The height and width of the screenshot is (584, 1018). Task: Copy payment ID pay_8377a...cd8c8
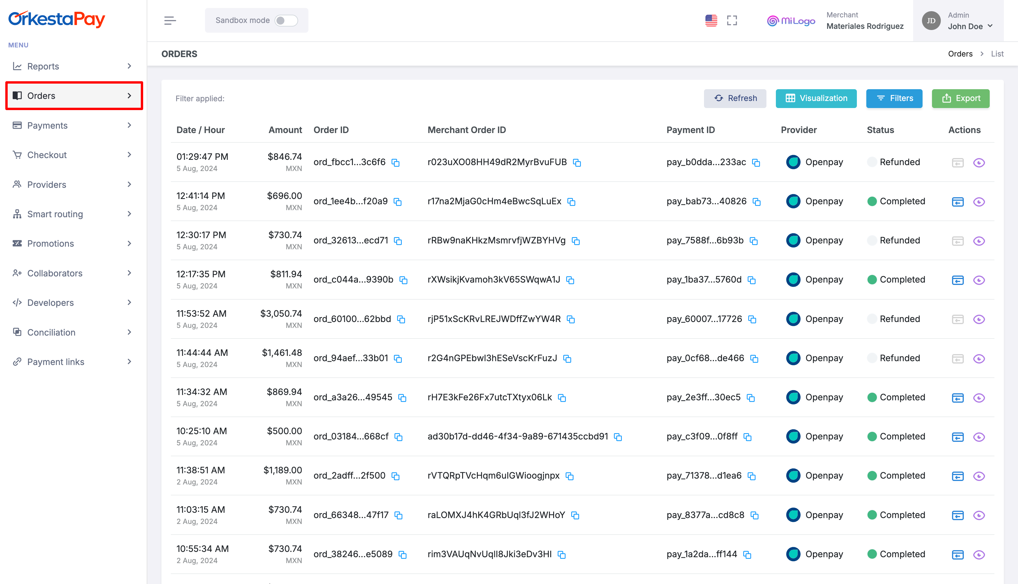(754, 515)
